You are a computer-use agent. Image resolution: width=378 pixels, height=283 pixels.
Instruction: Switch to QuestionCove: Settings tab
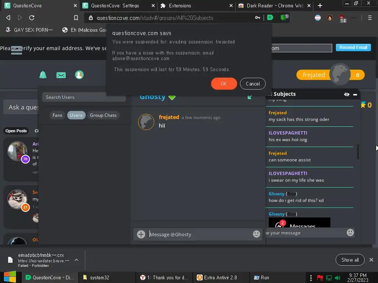coord(118,6)
